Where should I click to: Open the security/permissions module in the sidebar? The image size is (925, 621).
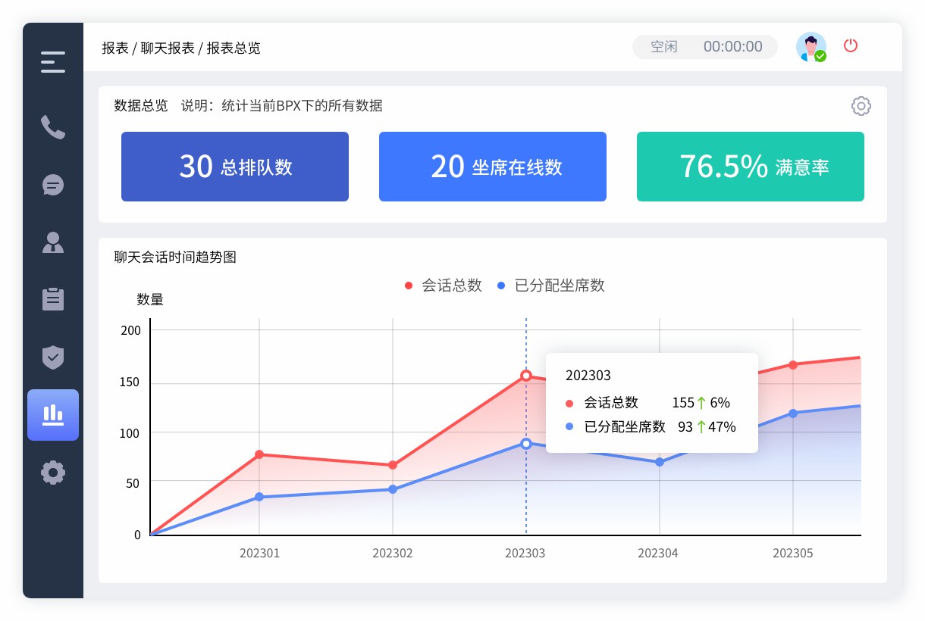(x=52, y=357)
